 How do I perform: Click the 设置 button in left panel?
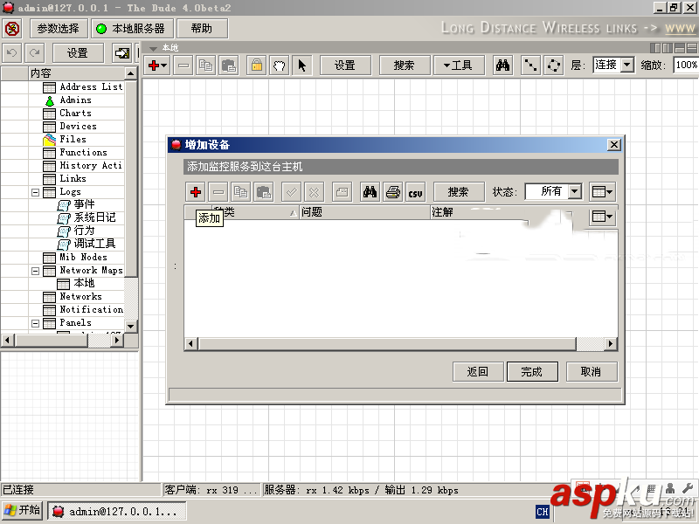[78, 53]
